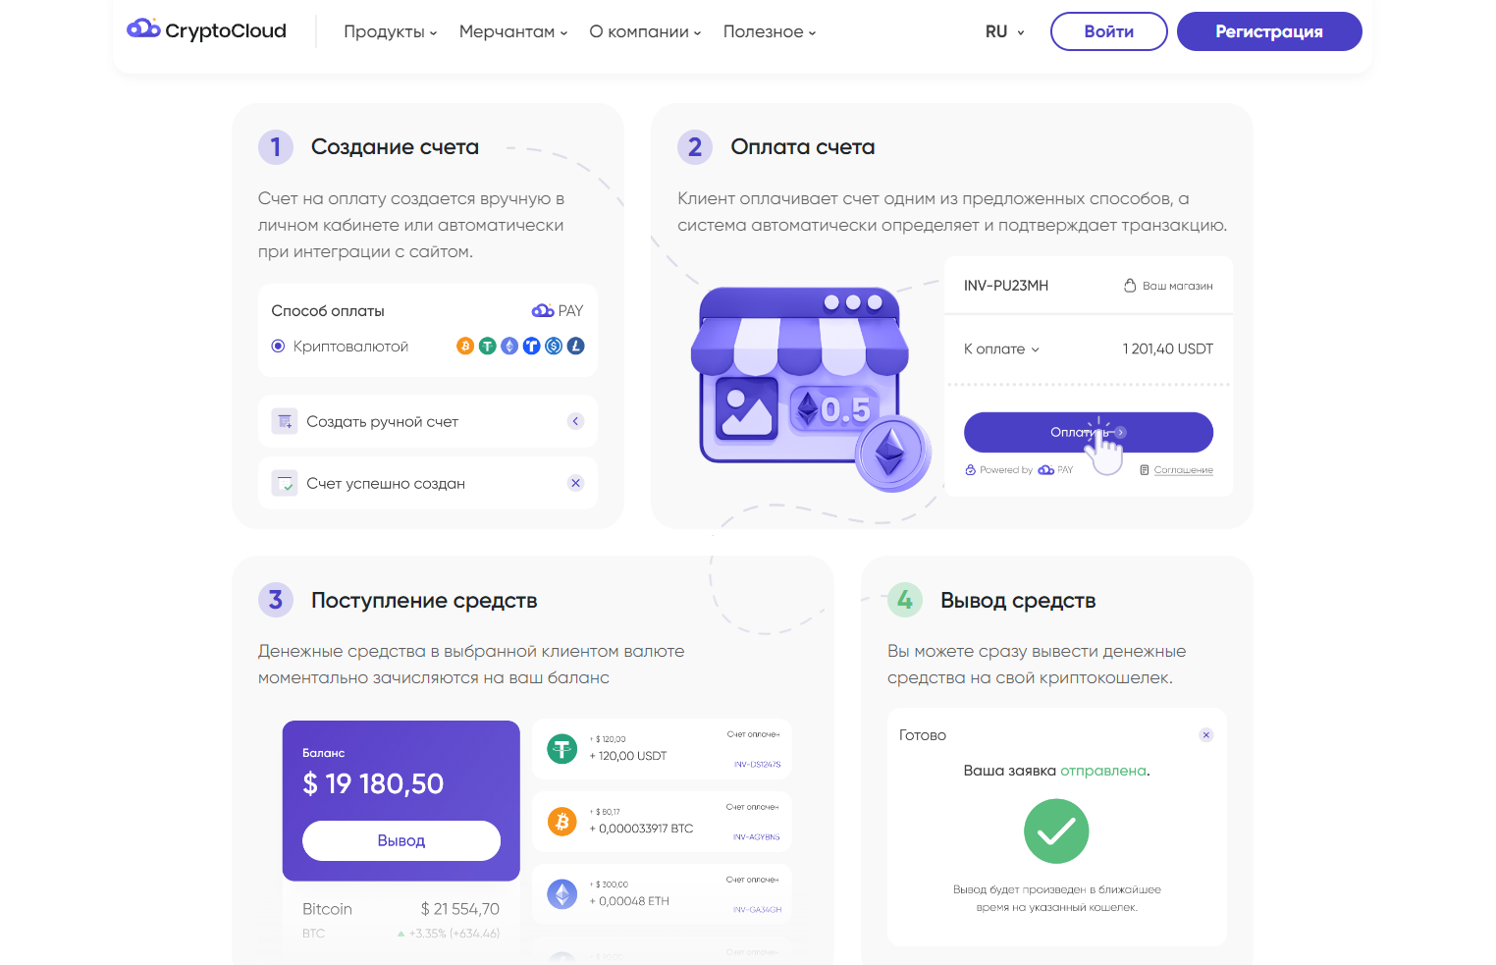Image resolution: width=1496 pixels, height=965 pixels.
Task: Click the CryptoCloud PAY logo beside Способ оплаты
Action: point(558,310)
